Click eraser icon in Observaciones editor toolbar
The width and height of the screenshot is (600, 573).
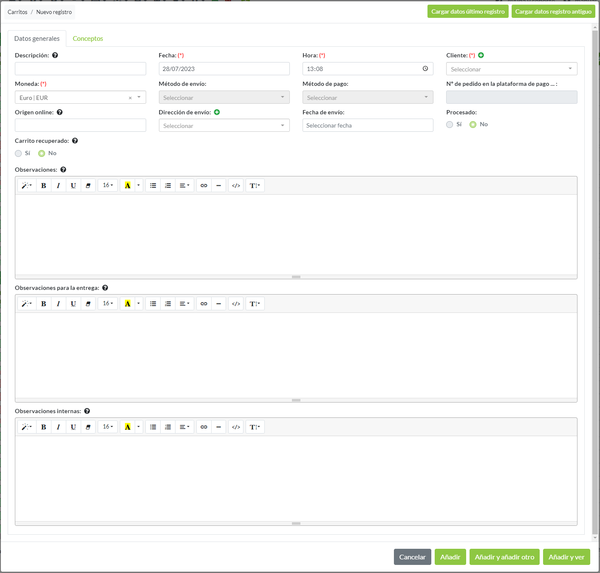pyautogui.click(x=88, y=185)
